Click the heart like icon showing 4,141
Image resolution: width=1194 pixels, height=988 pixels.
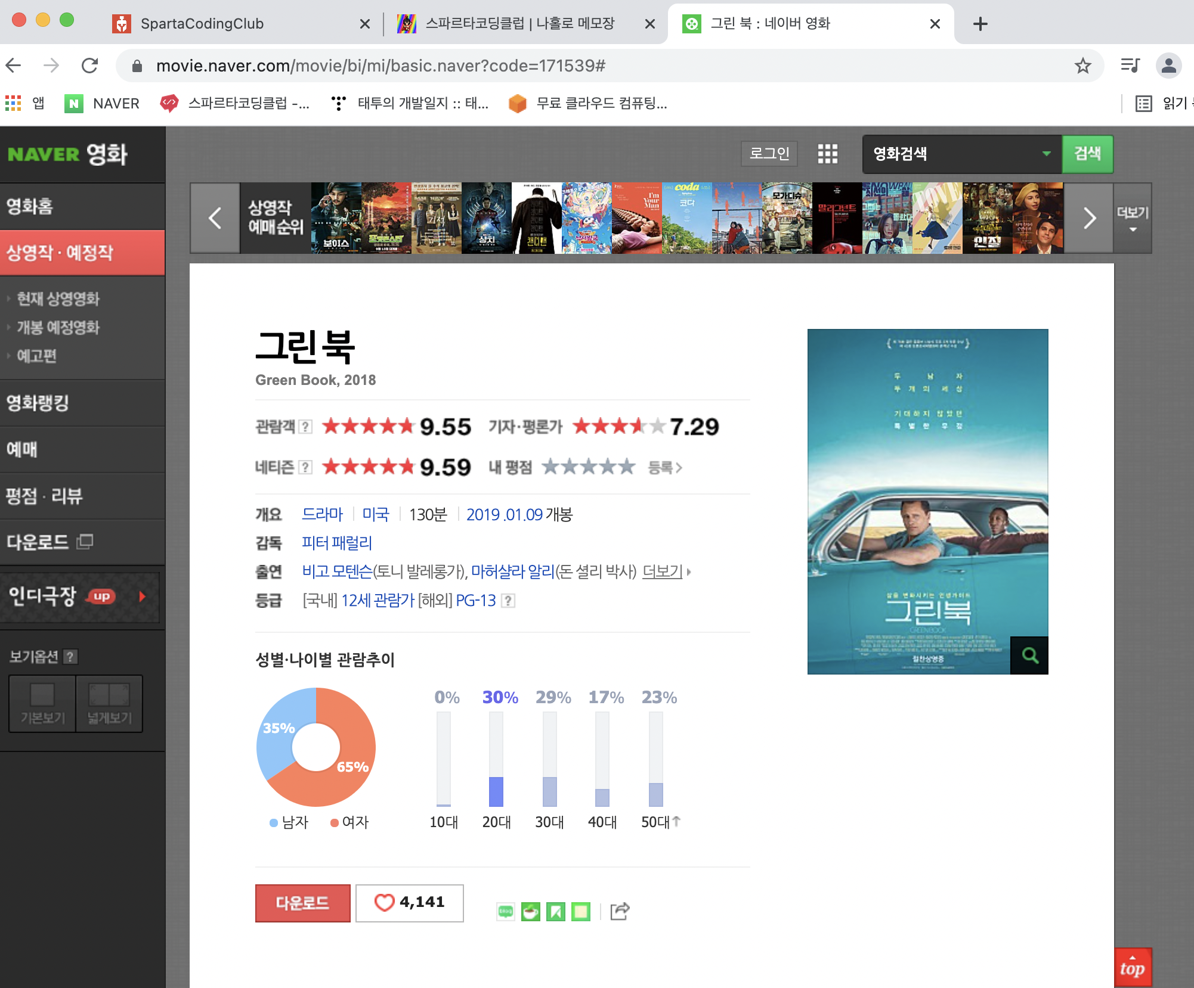tap(384, 903)
